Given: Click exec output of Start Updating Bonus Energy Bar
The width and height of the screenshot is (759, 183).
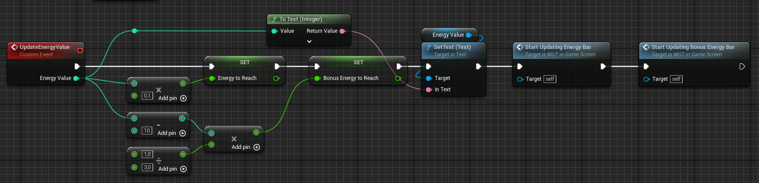Looking at the screenshot, I should coord(742,66).
